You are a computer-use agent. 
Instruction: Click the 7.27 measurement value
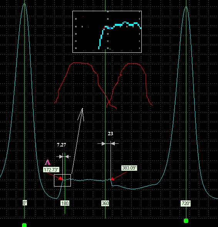pos(61,145)
